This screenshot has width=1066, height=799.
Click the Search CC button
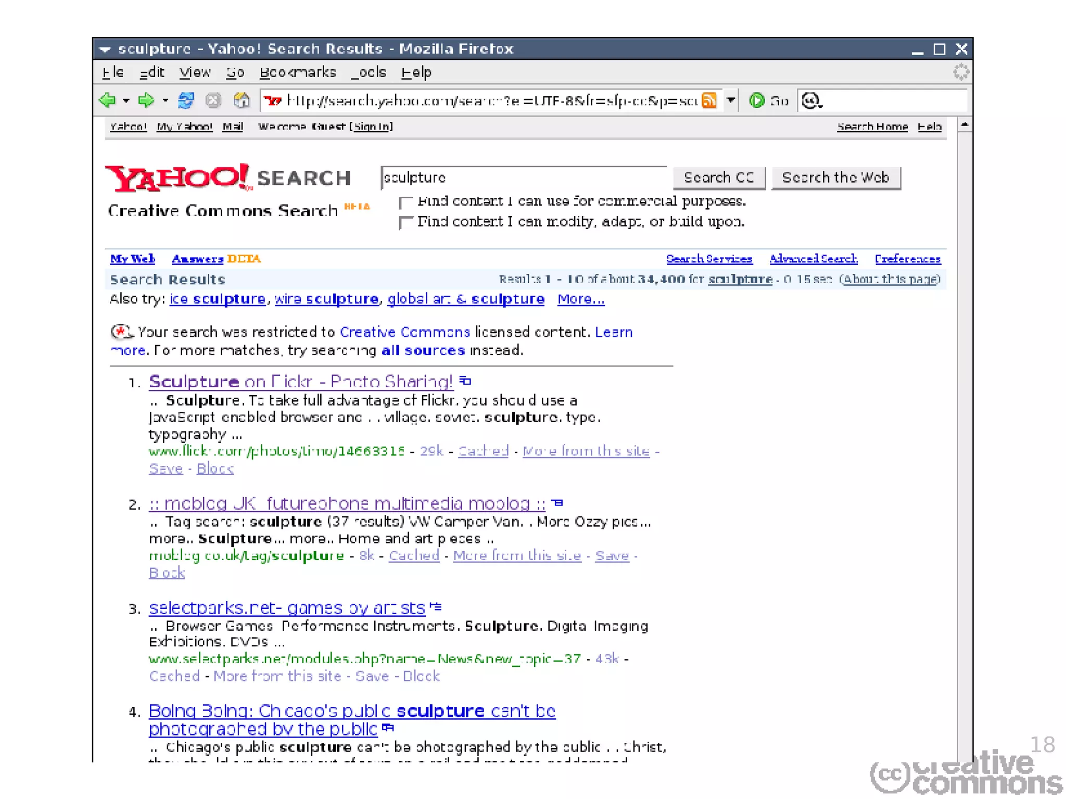(718, 178)
